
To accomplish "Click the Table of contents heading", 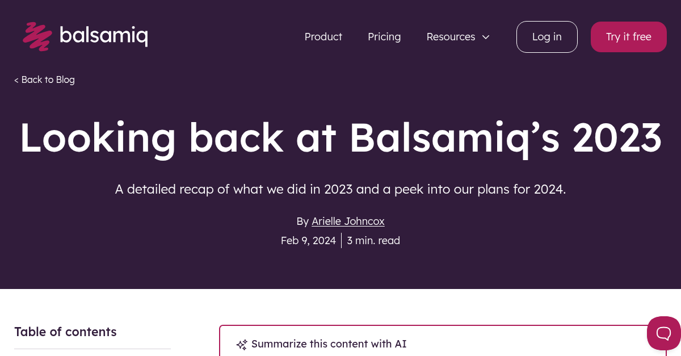I will click(65, 332).
